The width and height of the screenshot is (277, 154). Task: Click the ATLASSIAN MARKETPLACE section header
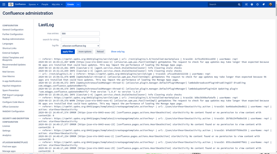(x=15, y=142)
